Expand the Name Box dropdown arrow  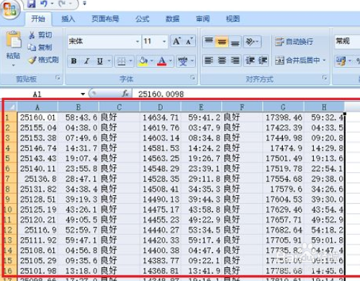tap(83, 94)
